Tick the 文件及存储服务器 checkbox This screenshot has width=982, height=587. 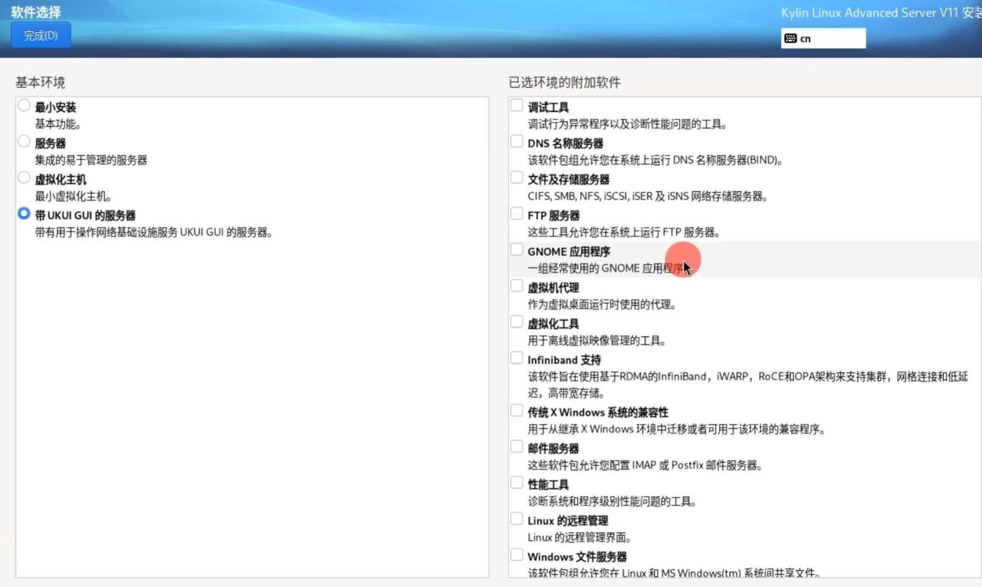[x=516, y=178]
